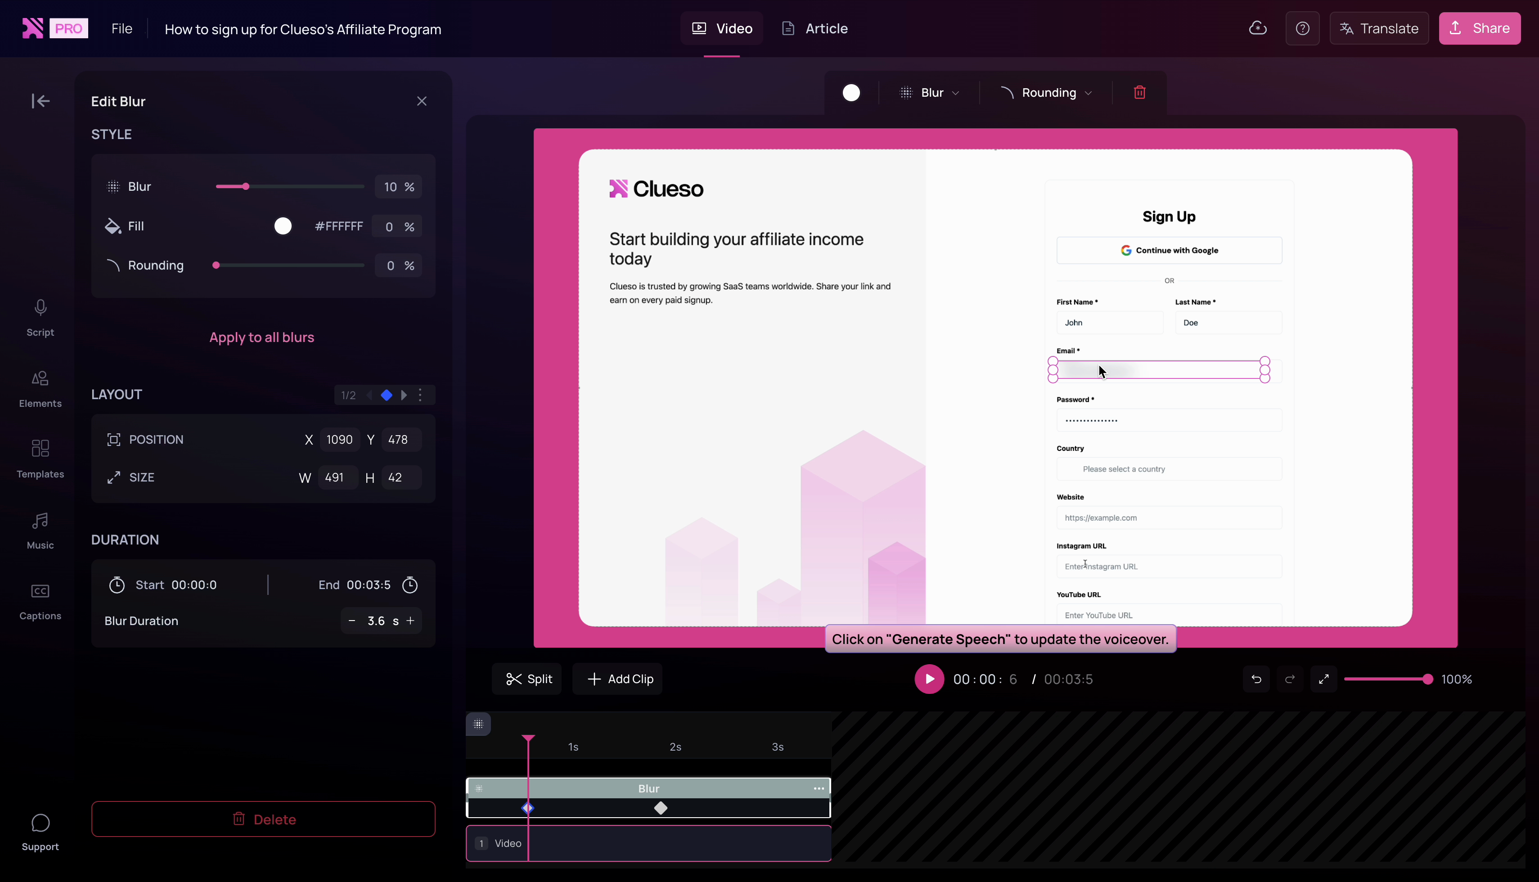Go to next keyframe arrow in Layout
Screen dimensions: 1539x882
coord(404,396)
